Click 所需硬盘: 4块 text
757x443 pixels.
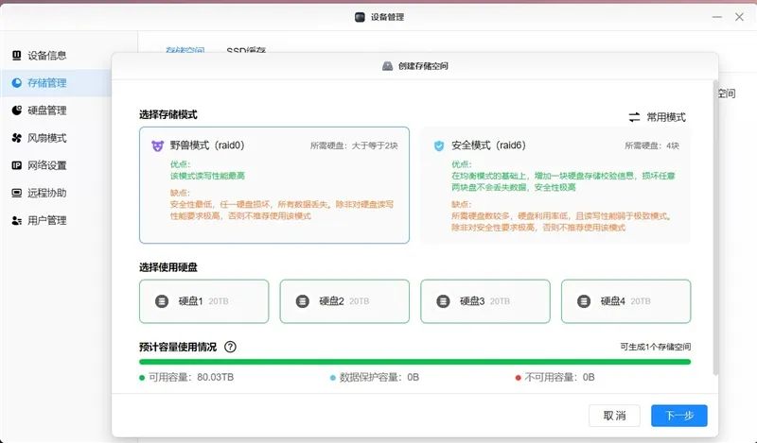pyautogui.click(x=652, y=145)
